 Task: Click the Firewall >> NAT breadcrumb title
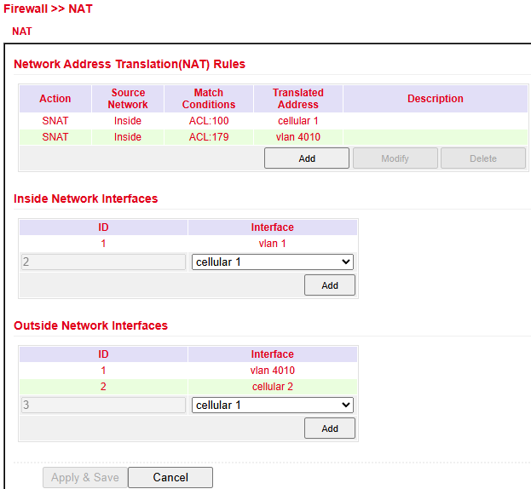pos(48,9)
